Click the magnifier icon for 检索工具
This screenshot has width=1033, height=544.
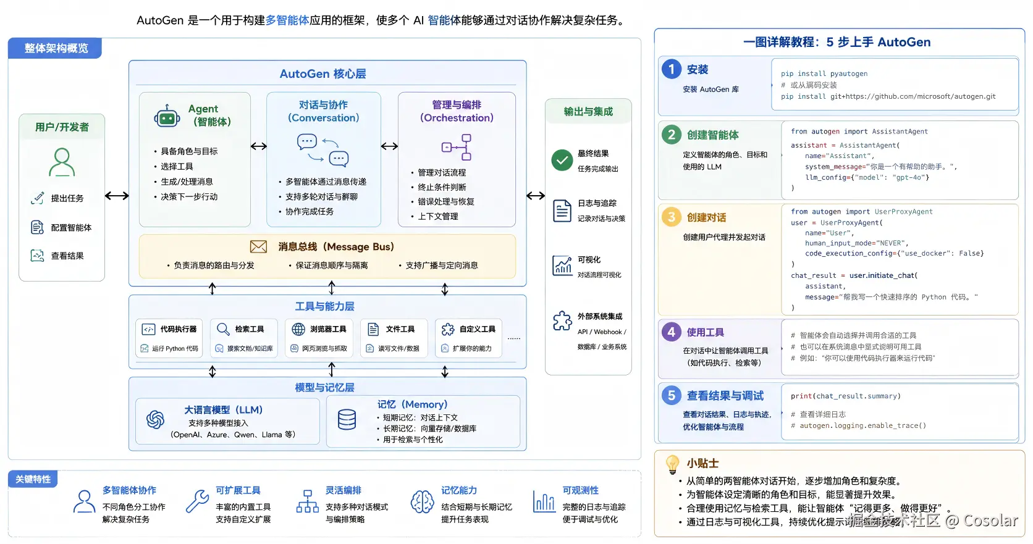pos(223,329)
